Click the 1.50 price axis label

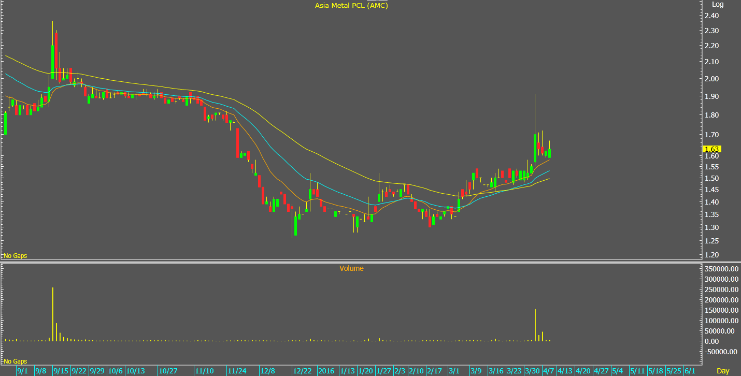coord(711,179)
